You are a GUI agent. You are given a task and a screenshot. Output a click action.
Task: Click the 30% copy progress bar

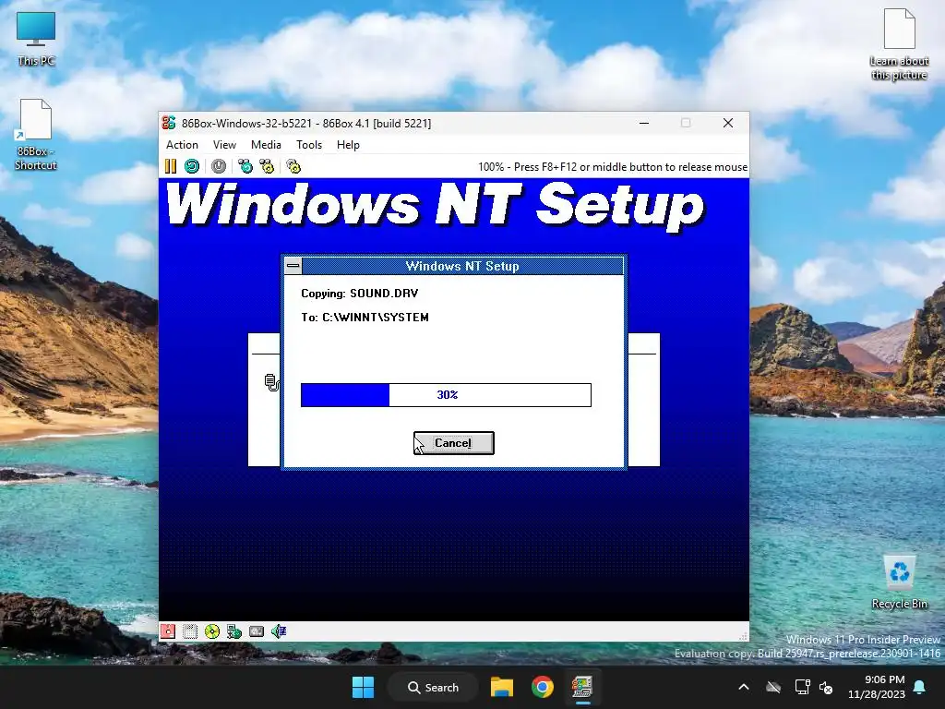[x=446, y=395]
